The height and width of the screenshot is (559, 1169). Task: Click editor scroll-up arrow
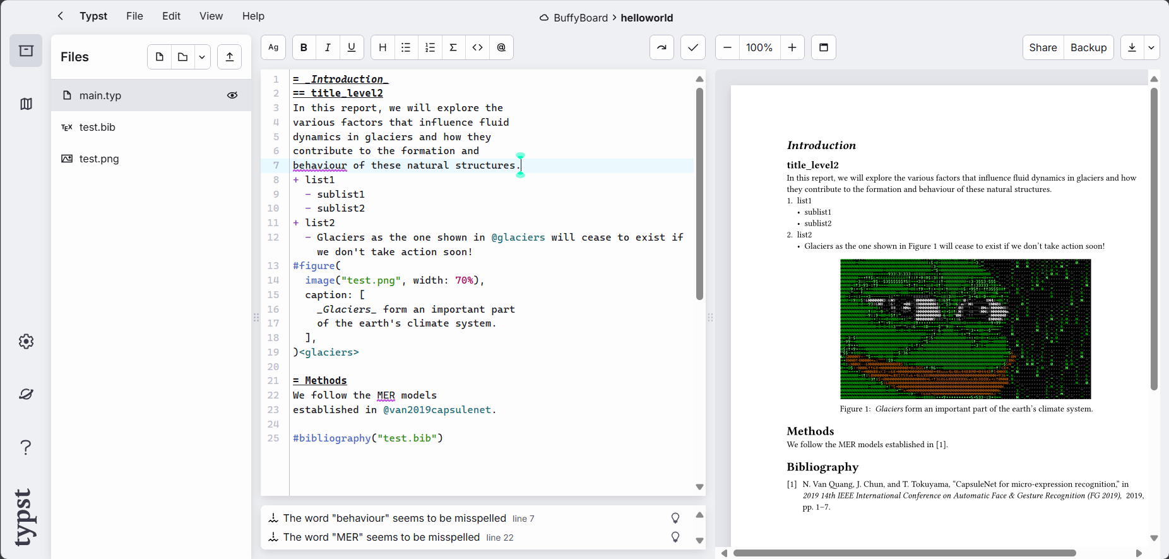[699, 79]
